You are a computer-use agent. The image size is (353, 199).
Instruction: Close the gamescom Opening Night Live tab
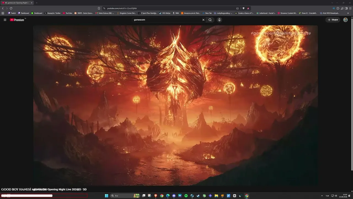31,3
